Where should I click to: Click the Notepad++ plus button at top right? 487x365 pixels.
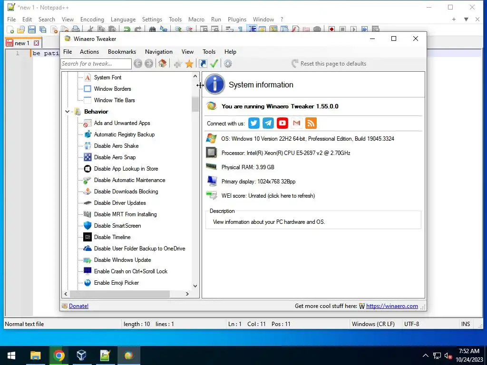click(454, 19)
